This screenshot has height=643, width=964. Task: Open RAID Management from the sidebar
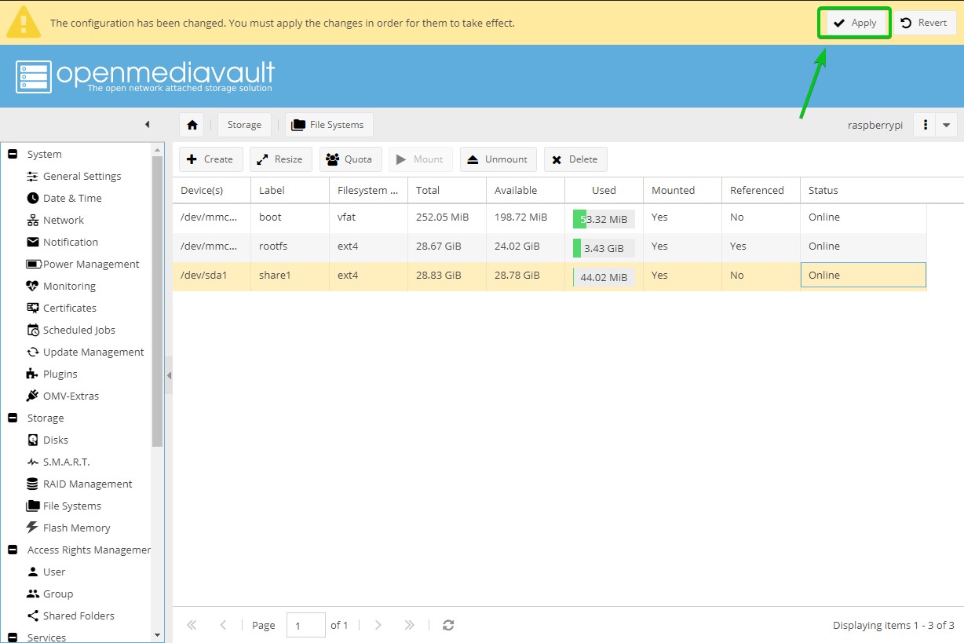coord(87,484)
